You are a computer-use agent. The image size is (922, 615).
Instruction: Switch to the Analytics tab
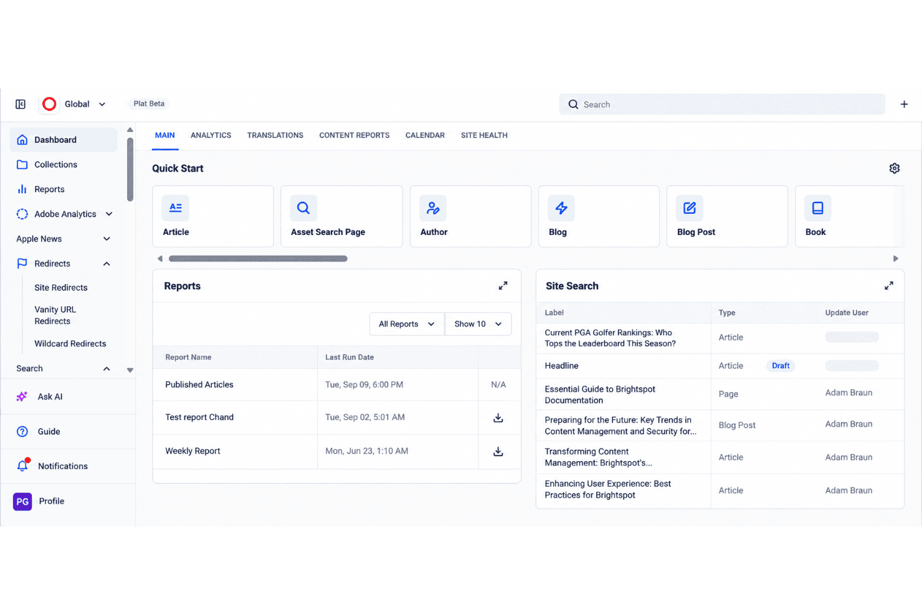tap(211, 135)
